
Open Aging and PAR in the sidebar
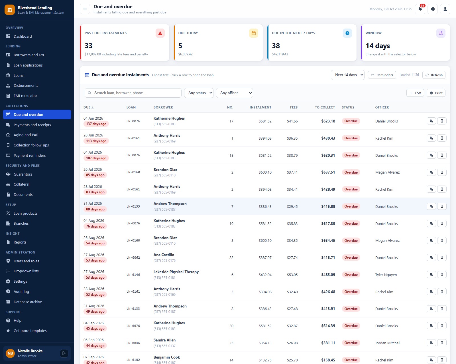pyautogui.click(x=37, y=135)
